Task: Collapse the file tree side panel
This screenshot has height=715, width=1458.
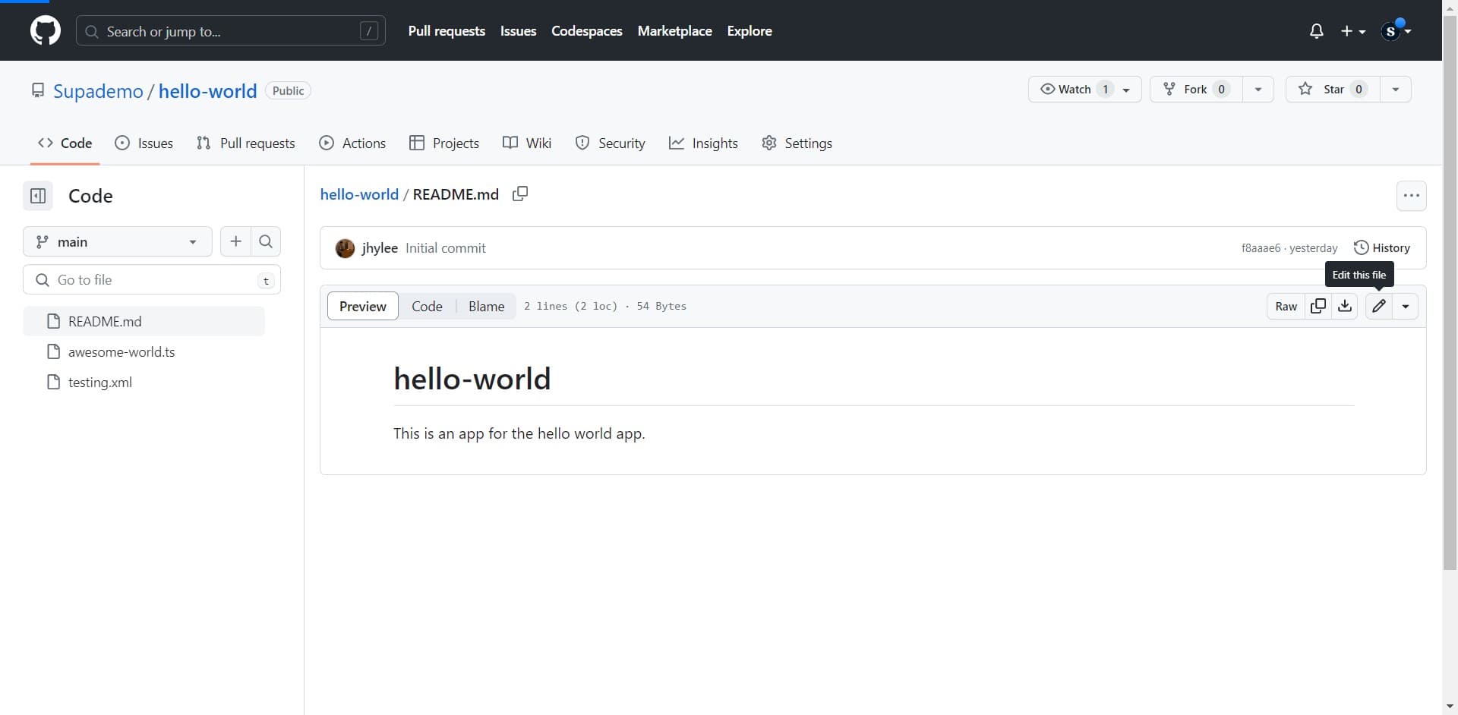Action: [x=38, y=196]
